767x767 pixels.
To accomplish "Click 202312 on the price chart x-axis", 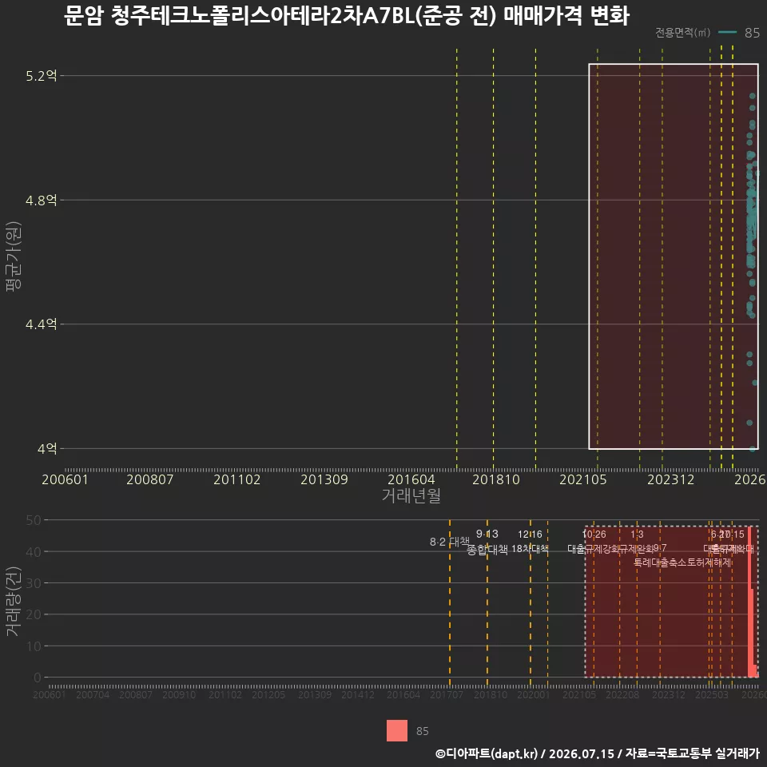I will [670, 479].
